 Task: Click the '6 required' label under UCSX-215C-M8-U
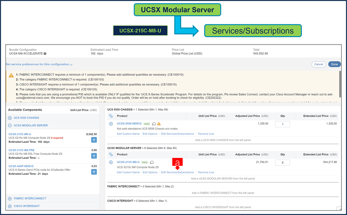[x=57, y=138]
